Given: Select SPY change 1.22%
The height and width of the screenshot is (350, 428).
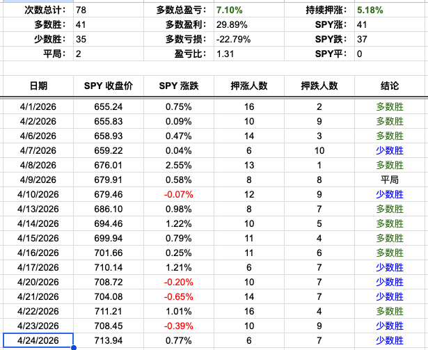Looking at the screenshot, I should (179, 223).
